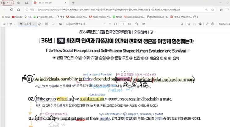Open PDF settings gear
Image resolution: width=230 pixels, height=127 pixels.
pos(213,24)
